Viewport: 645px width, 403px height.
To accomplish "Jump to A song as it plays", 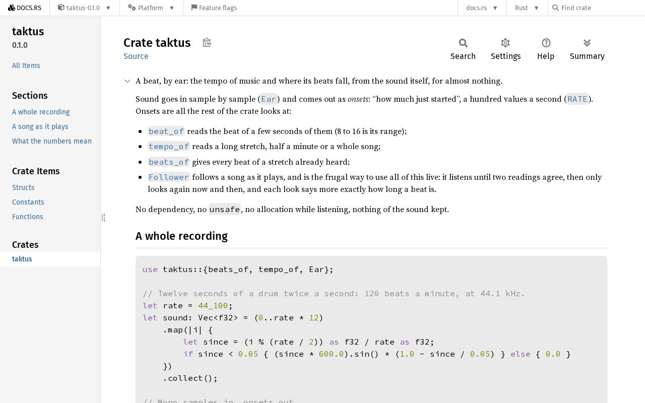I will [x=40, y=126].
